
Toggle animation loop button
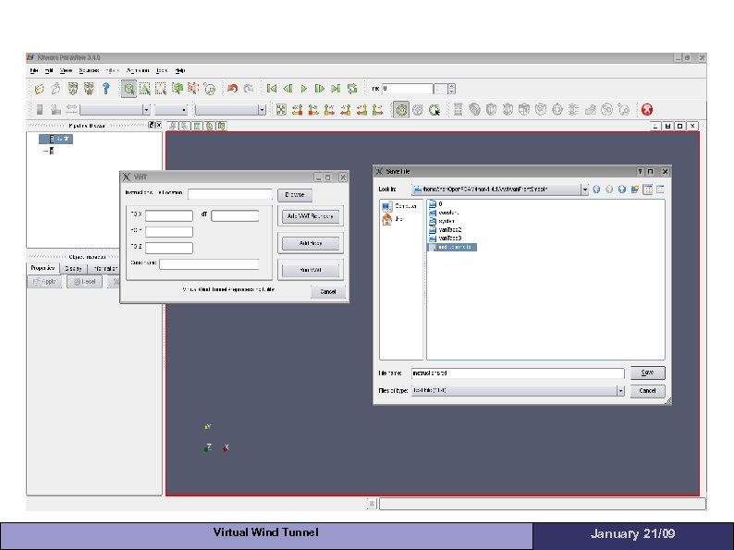[352, 89]
